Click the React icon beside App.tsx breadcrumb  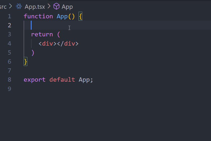[19, 7]
